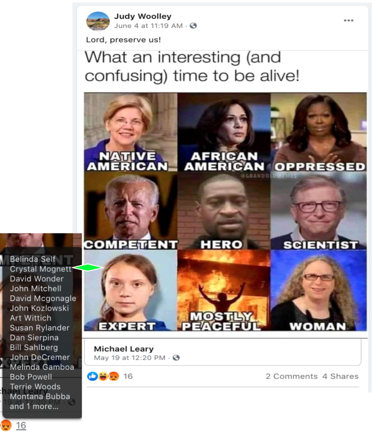The height and width of the screenshot is (437, 372).
Task: Select Belinda Self in the reactions list
Action: click(33, 259)
